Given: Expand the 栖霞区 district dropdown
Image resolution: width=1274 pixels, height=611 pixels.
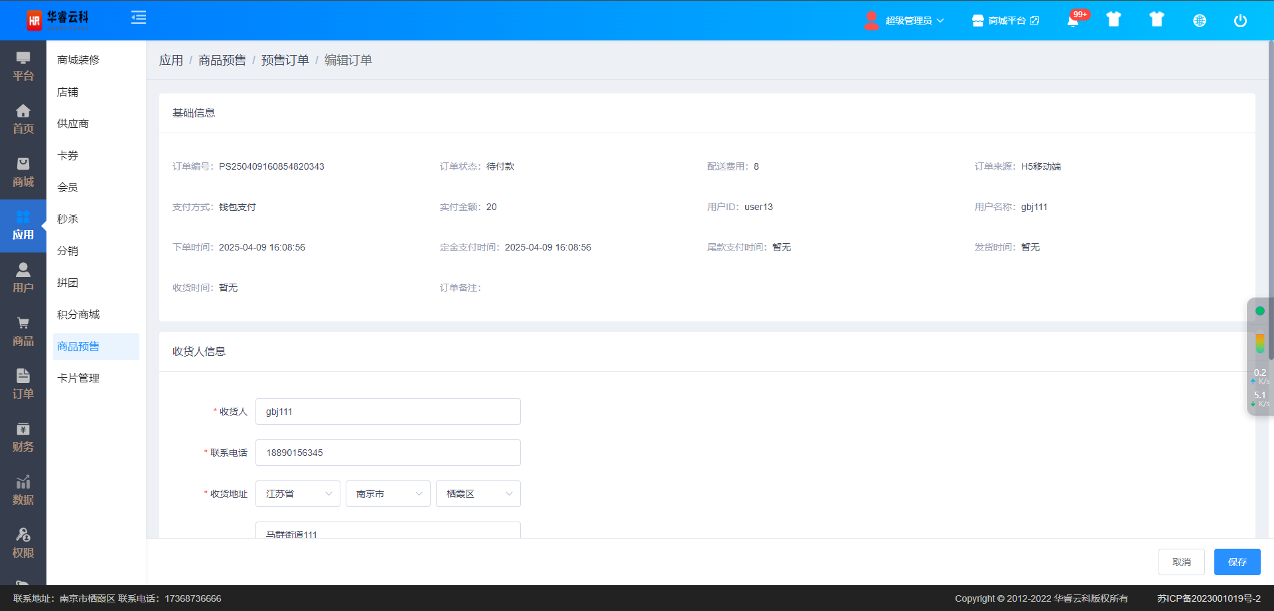Looking at the screenshot, I should (x=478, y=494).
